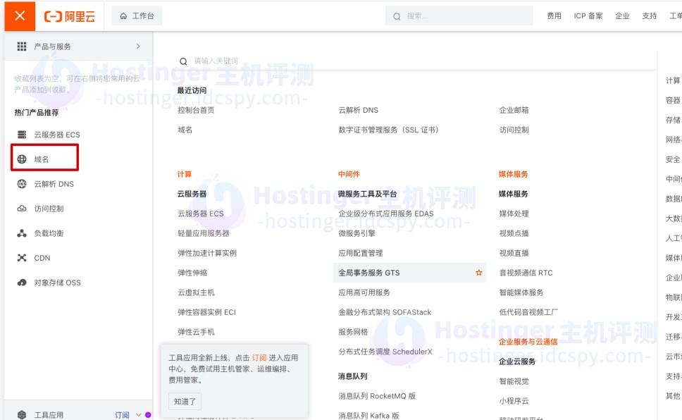Click the ICP 备案 menu item
Screen dimensions: 682x420
pyautogui.click(x=588, y=16)
